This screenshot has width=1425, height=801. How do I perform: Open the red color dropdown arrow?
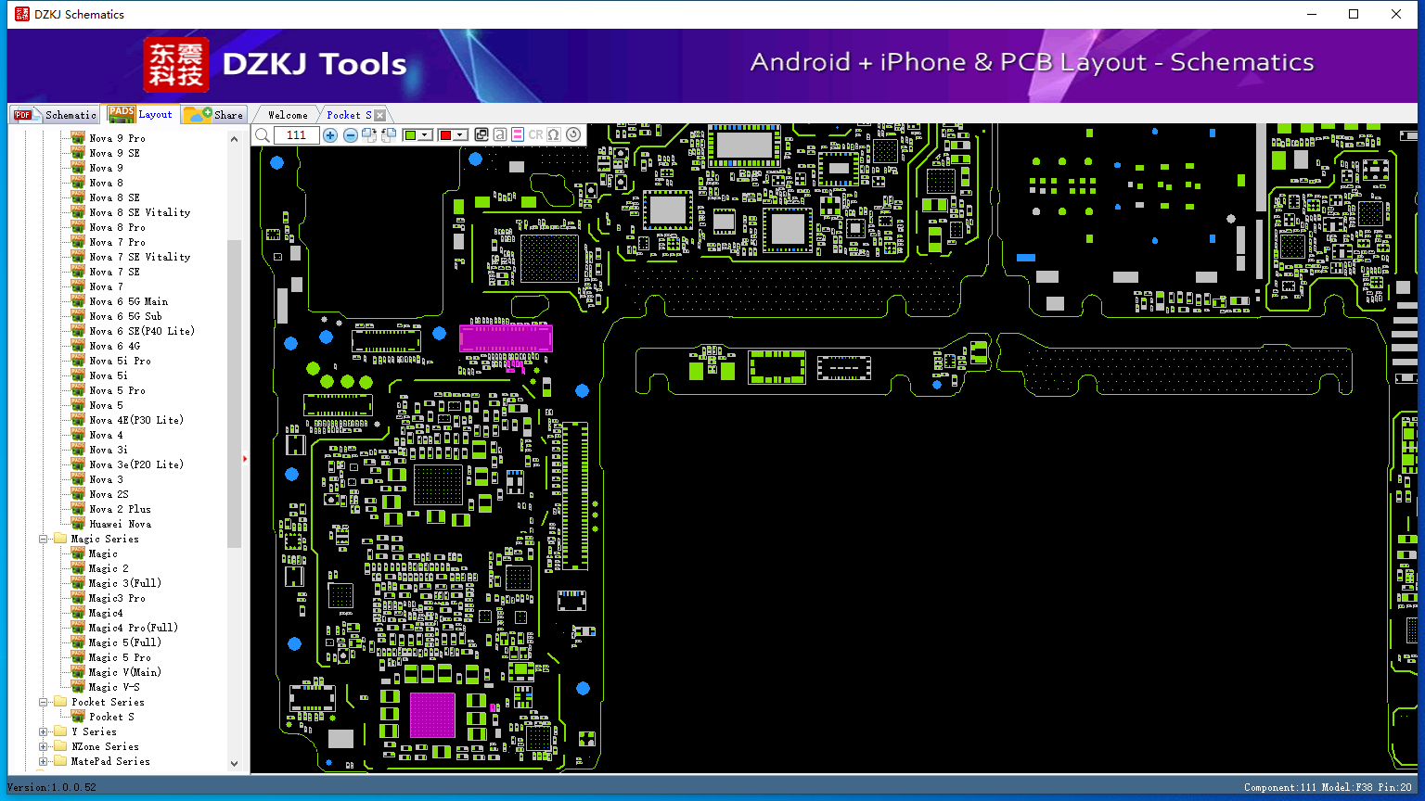coord(459,135)
